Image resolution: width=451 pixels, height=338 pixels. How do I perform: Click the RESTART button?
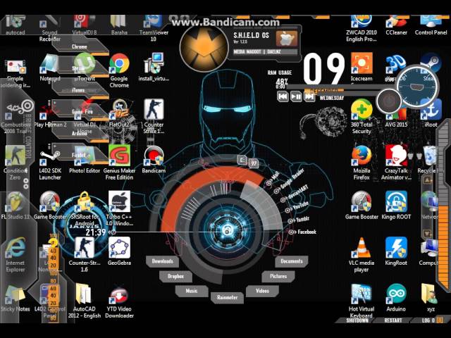(393, 320)
